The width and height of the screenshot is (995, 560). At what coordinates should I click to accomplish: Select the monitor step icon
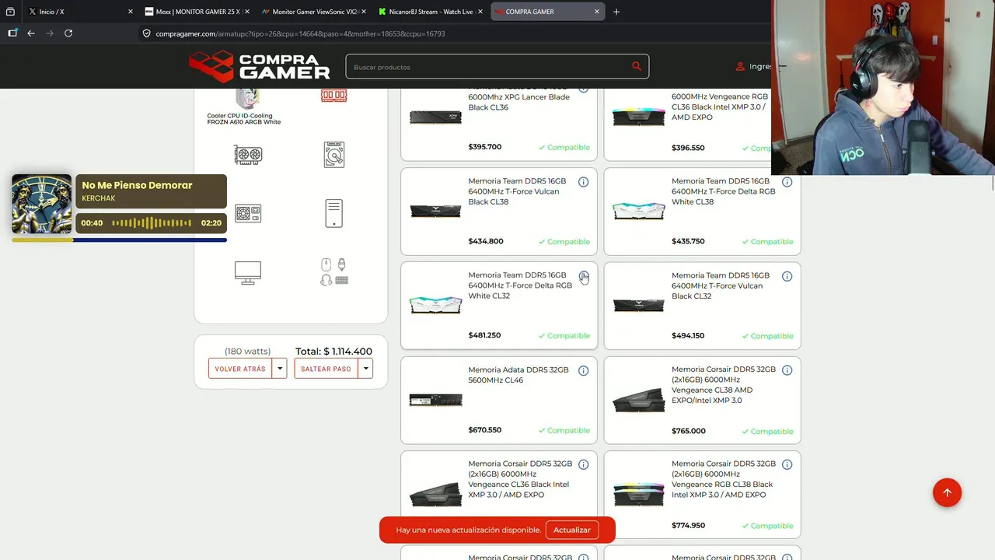tap(248, 272)
